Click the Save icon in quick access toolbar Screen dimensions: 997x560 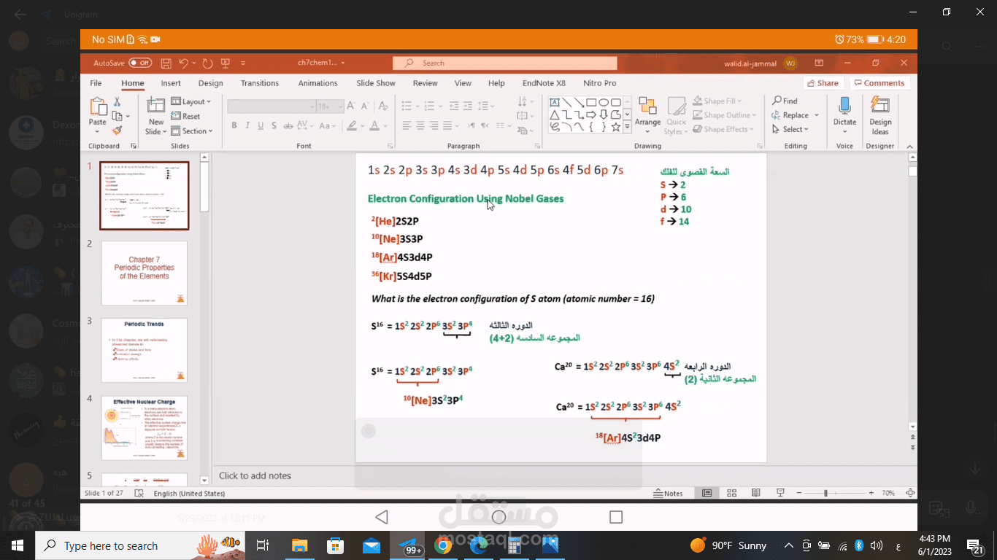(166, 63)
